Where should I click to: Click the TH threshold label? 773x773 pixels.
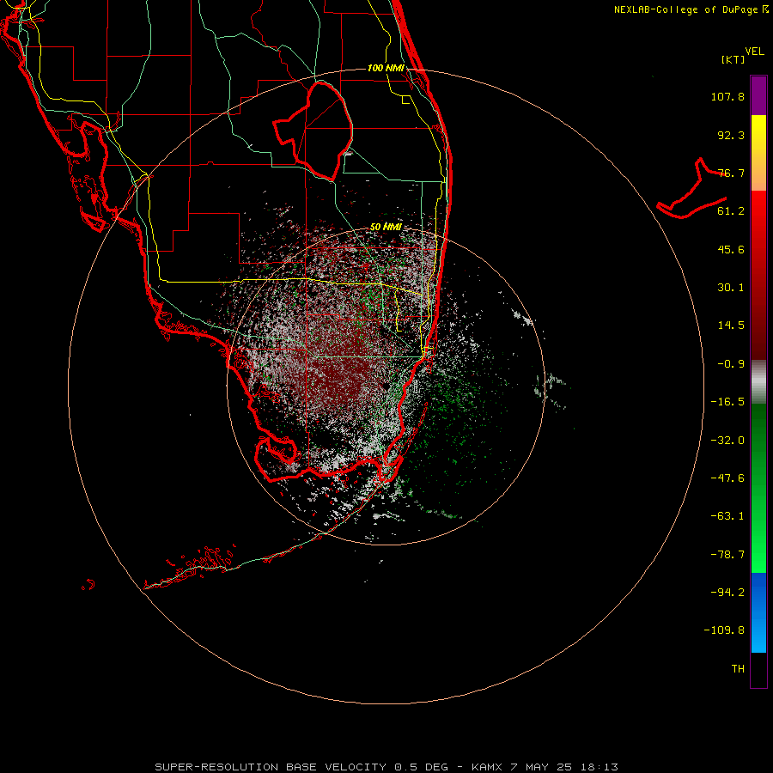coord(738,669)
